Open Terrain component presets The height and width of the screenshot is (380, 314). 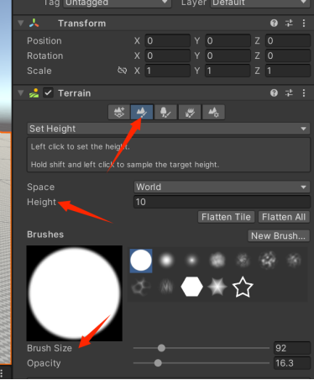coord(289,92)
